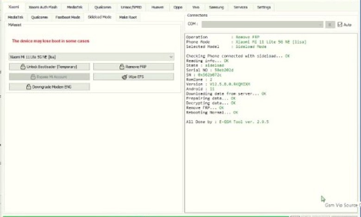Viewport: 361px width, 217px height.
Task: Click inside the operation log output area
Action: [x=271, y=162]
